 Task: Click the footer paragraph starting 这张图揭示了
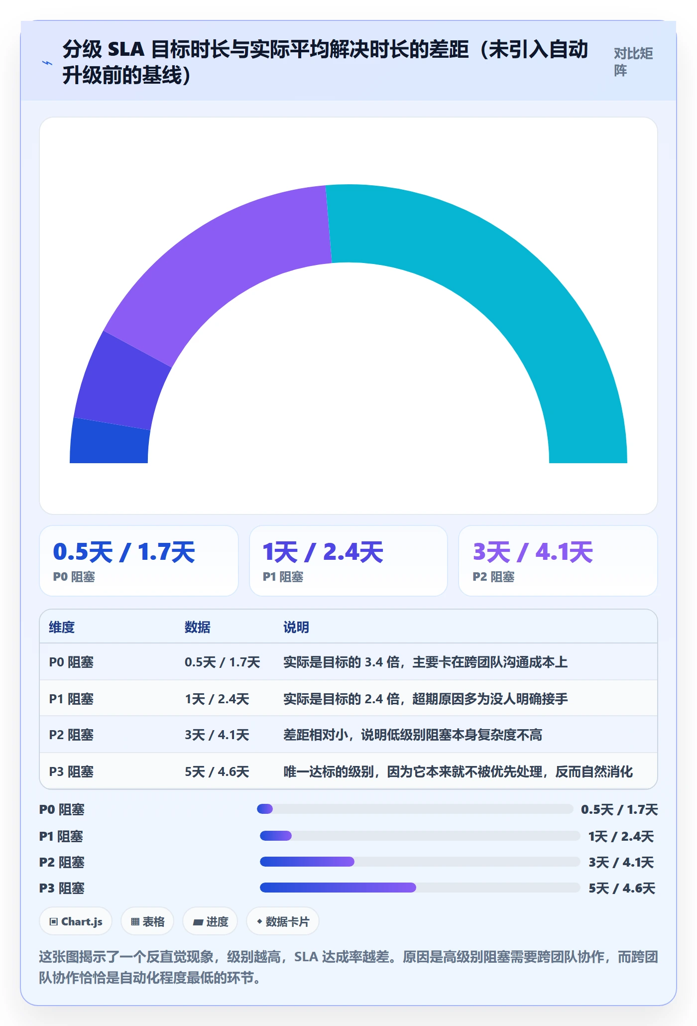[x=348, y=967]
